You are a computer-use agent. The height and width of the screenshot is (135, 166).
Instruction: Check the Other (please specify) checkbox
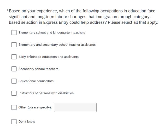(x=14, y=107)
